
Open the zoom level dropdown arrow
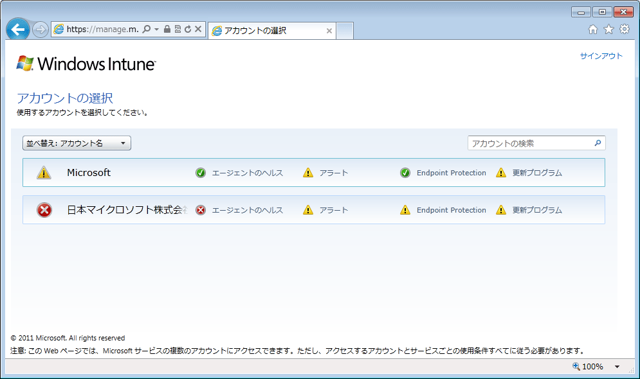click(x=617, y=367)
